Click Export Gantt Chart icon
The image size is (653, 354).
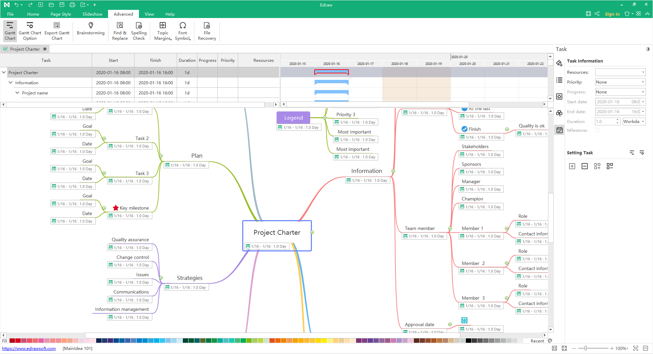pyautogui.click(x=57, y=31)
